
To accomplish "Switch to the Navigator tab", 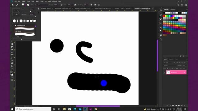I will click(173, 10).
